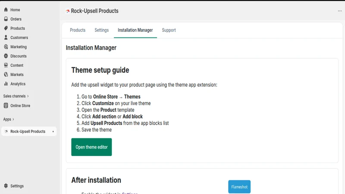The image size is (345, 194).
Task: Click the Rock-Upsell app icon in sidebar
Action: point(6,131)
